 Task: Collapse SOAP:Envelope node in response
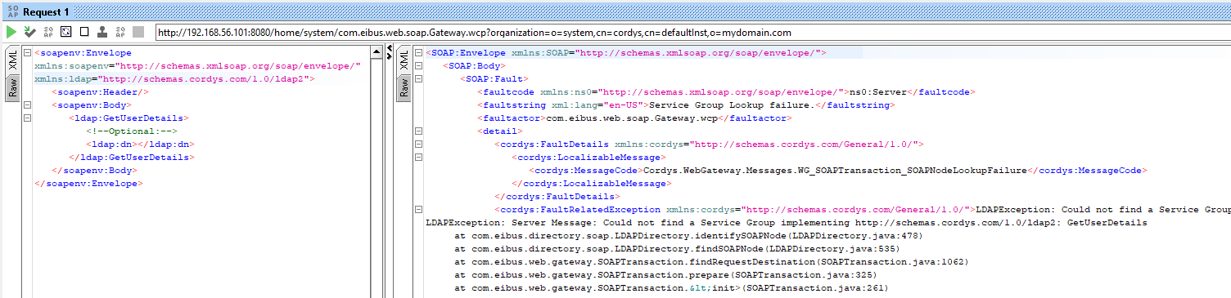tap(419, 53)
